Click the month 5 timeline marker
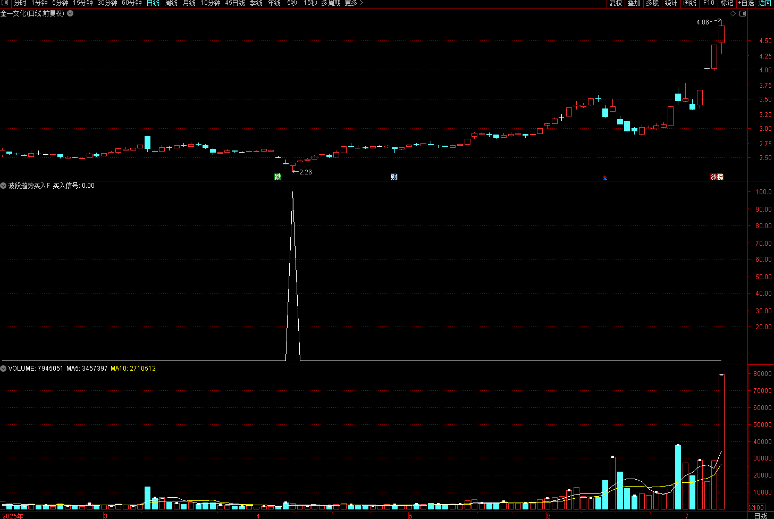 point(410,516)
